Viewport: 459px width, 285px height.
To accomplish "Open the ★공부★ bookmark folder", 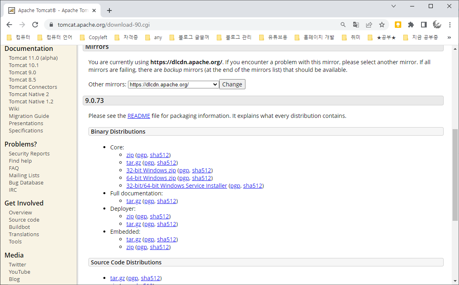I will pyautogui.click(x=382, y=38).
